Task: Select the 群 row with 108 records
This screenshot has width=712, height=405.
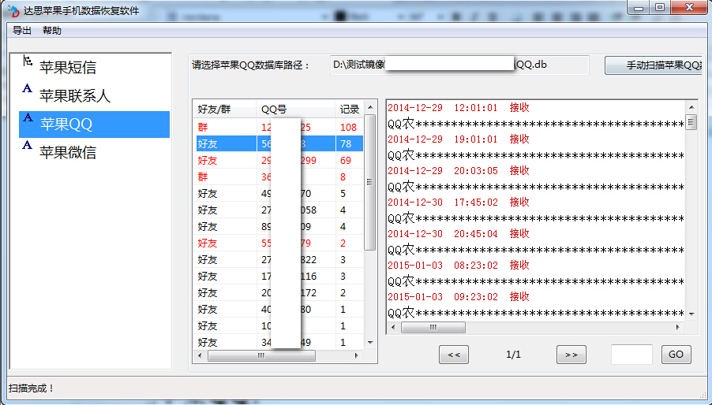Action: 279,128
